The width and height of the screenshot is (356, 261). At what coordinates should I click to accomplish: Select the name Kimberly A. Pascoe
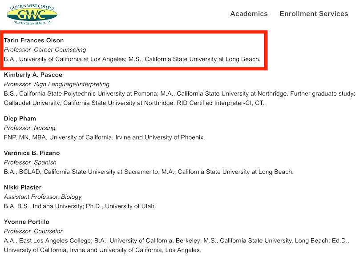(x=33, y=75)
